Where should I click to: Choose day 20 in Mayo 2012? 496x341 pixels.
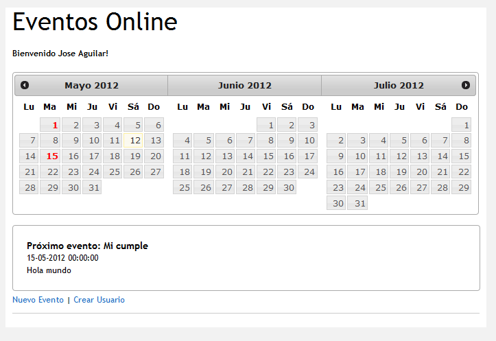click(154, 156)
